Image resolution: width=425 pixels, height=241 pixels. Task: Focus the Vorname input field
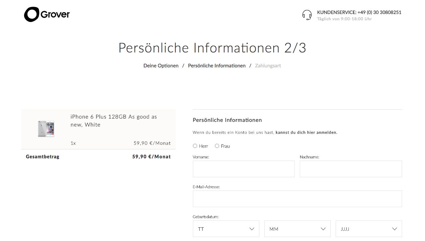pyautogui.click(x=244, y=169)
